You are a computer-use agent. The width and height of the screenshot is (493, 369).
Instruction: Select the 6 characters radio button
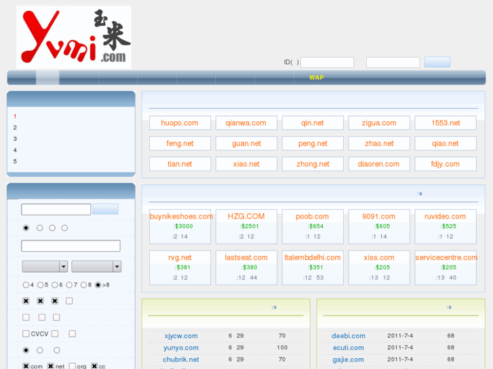point(55,285)
